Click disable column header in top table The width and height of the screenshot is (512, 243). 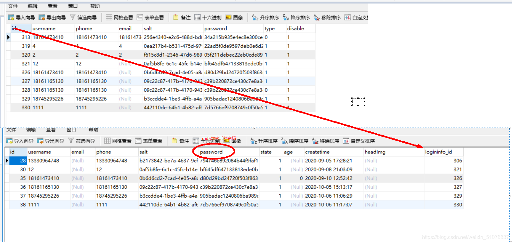[300, 28]
